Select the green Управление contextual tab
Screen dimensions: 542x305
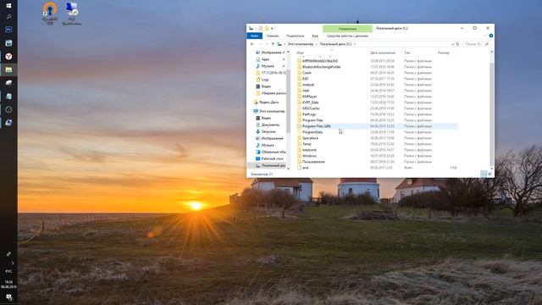(x=347, y=28)
